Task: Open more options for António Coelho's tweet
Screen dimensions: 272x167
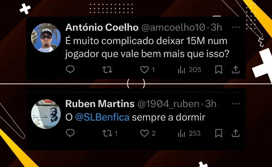Action: pyautogui.click(x=236, y=27)
